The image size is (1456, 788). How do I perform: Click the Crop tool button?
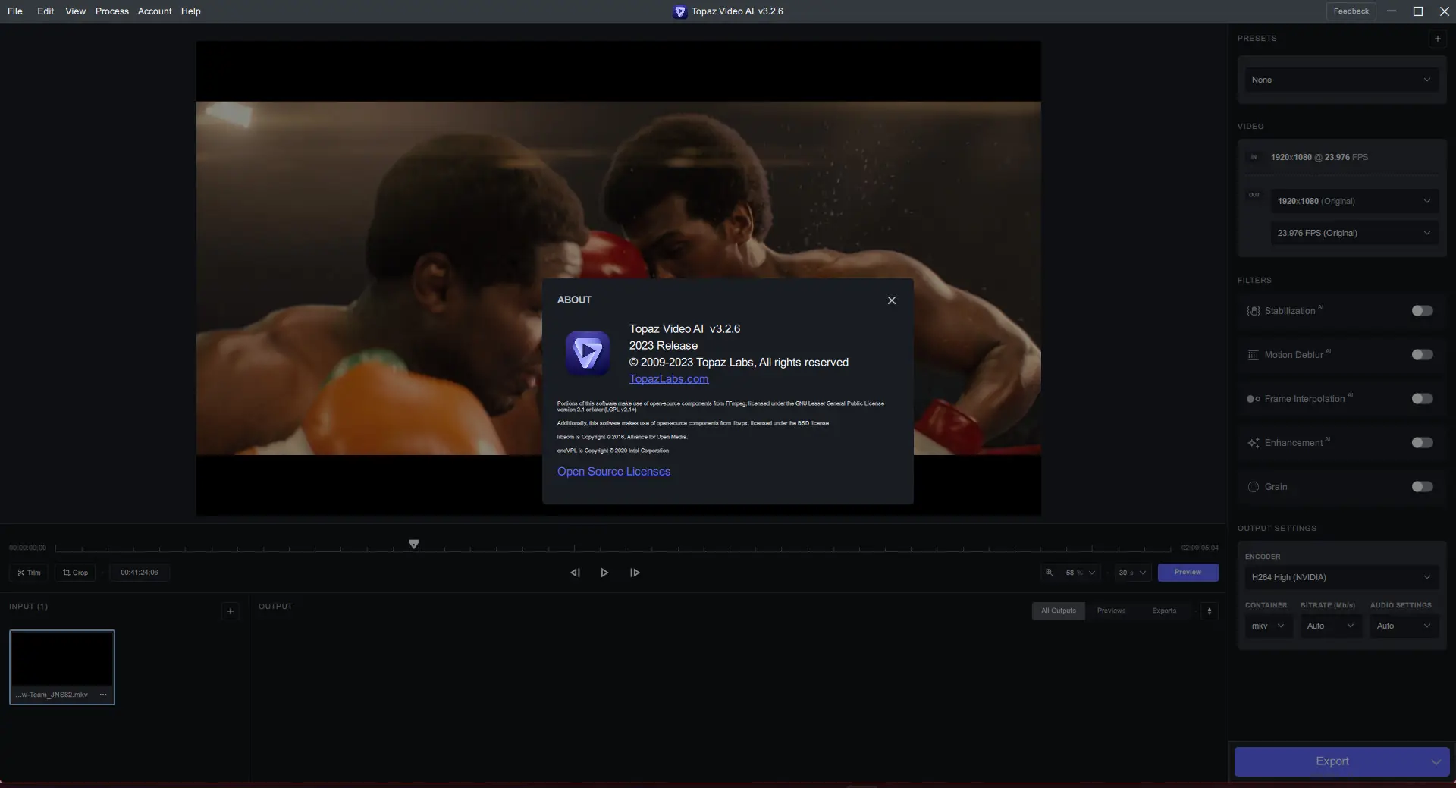click(75, 573)
